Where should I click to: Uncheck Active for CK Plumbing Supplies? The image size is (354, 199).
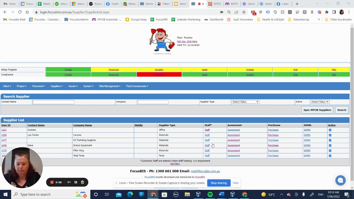330,140
